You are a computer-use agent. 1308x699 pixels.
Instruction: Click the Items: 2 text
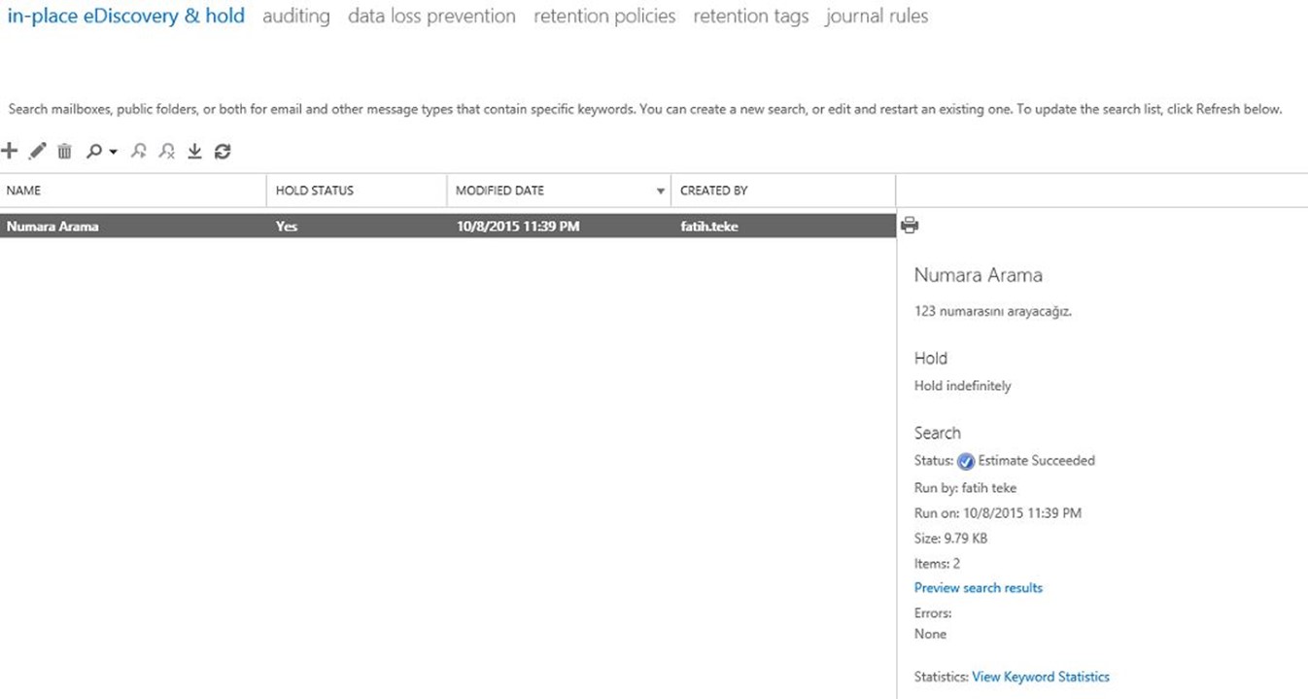coord(938,563)
